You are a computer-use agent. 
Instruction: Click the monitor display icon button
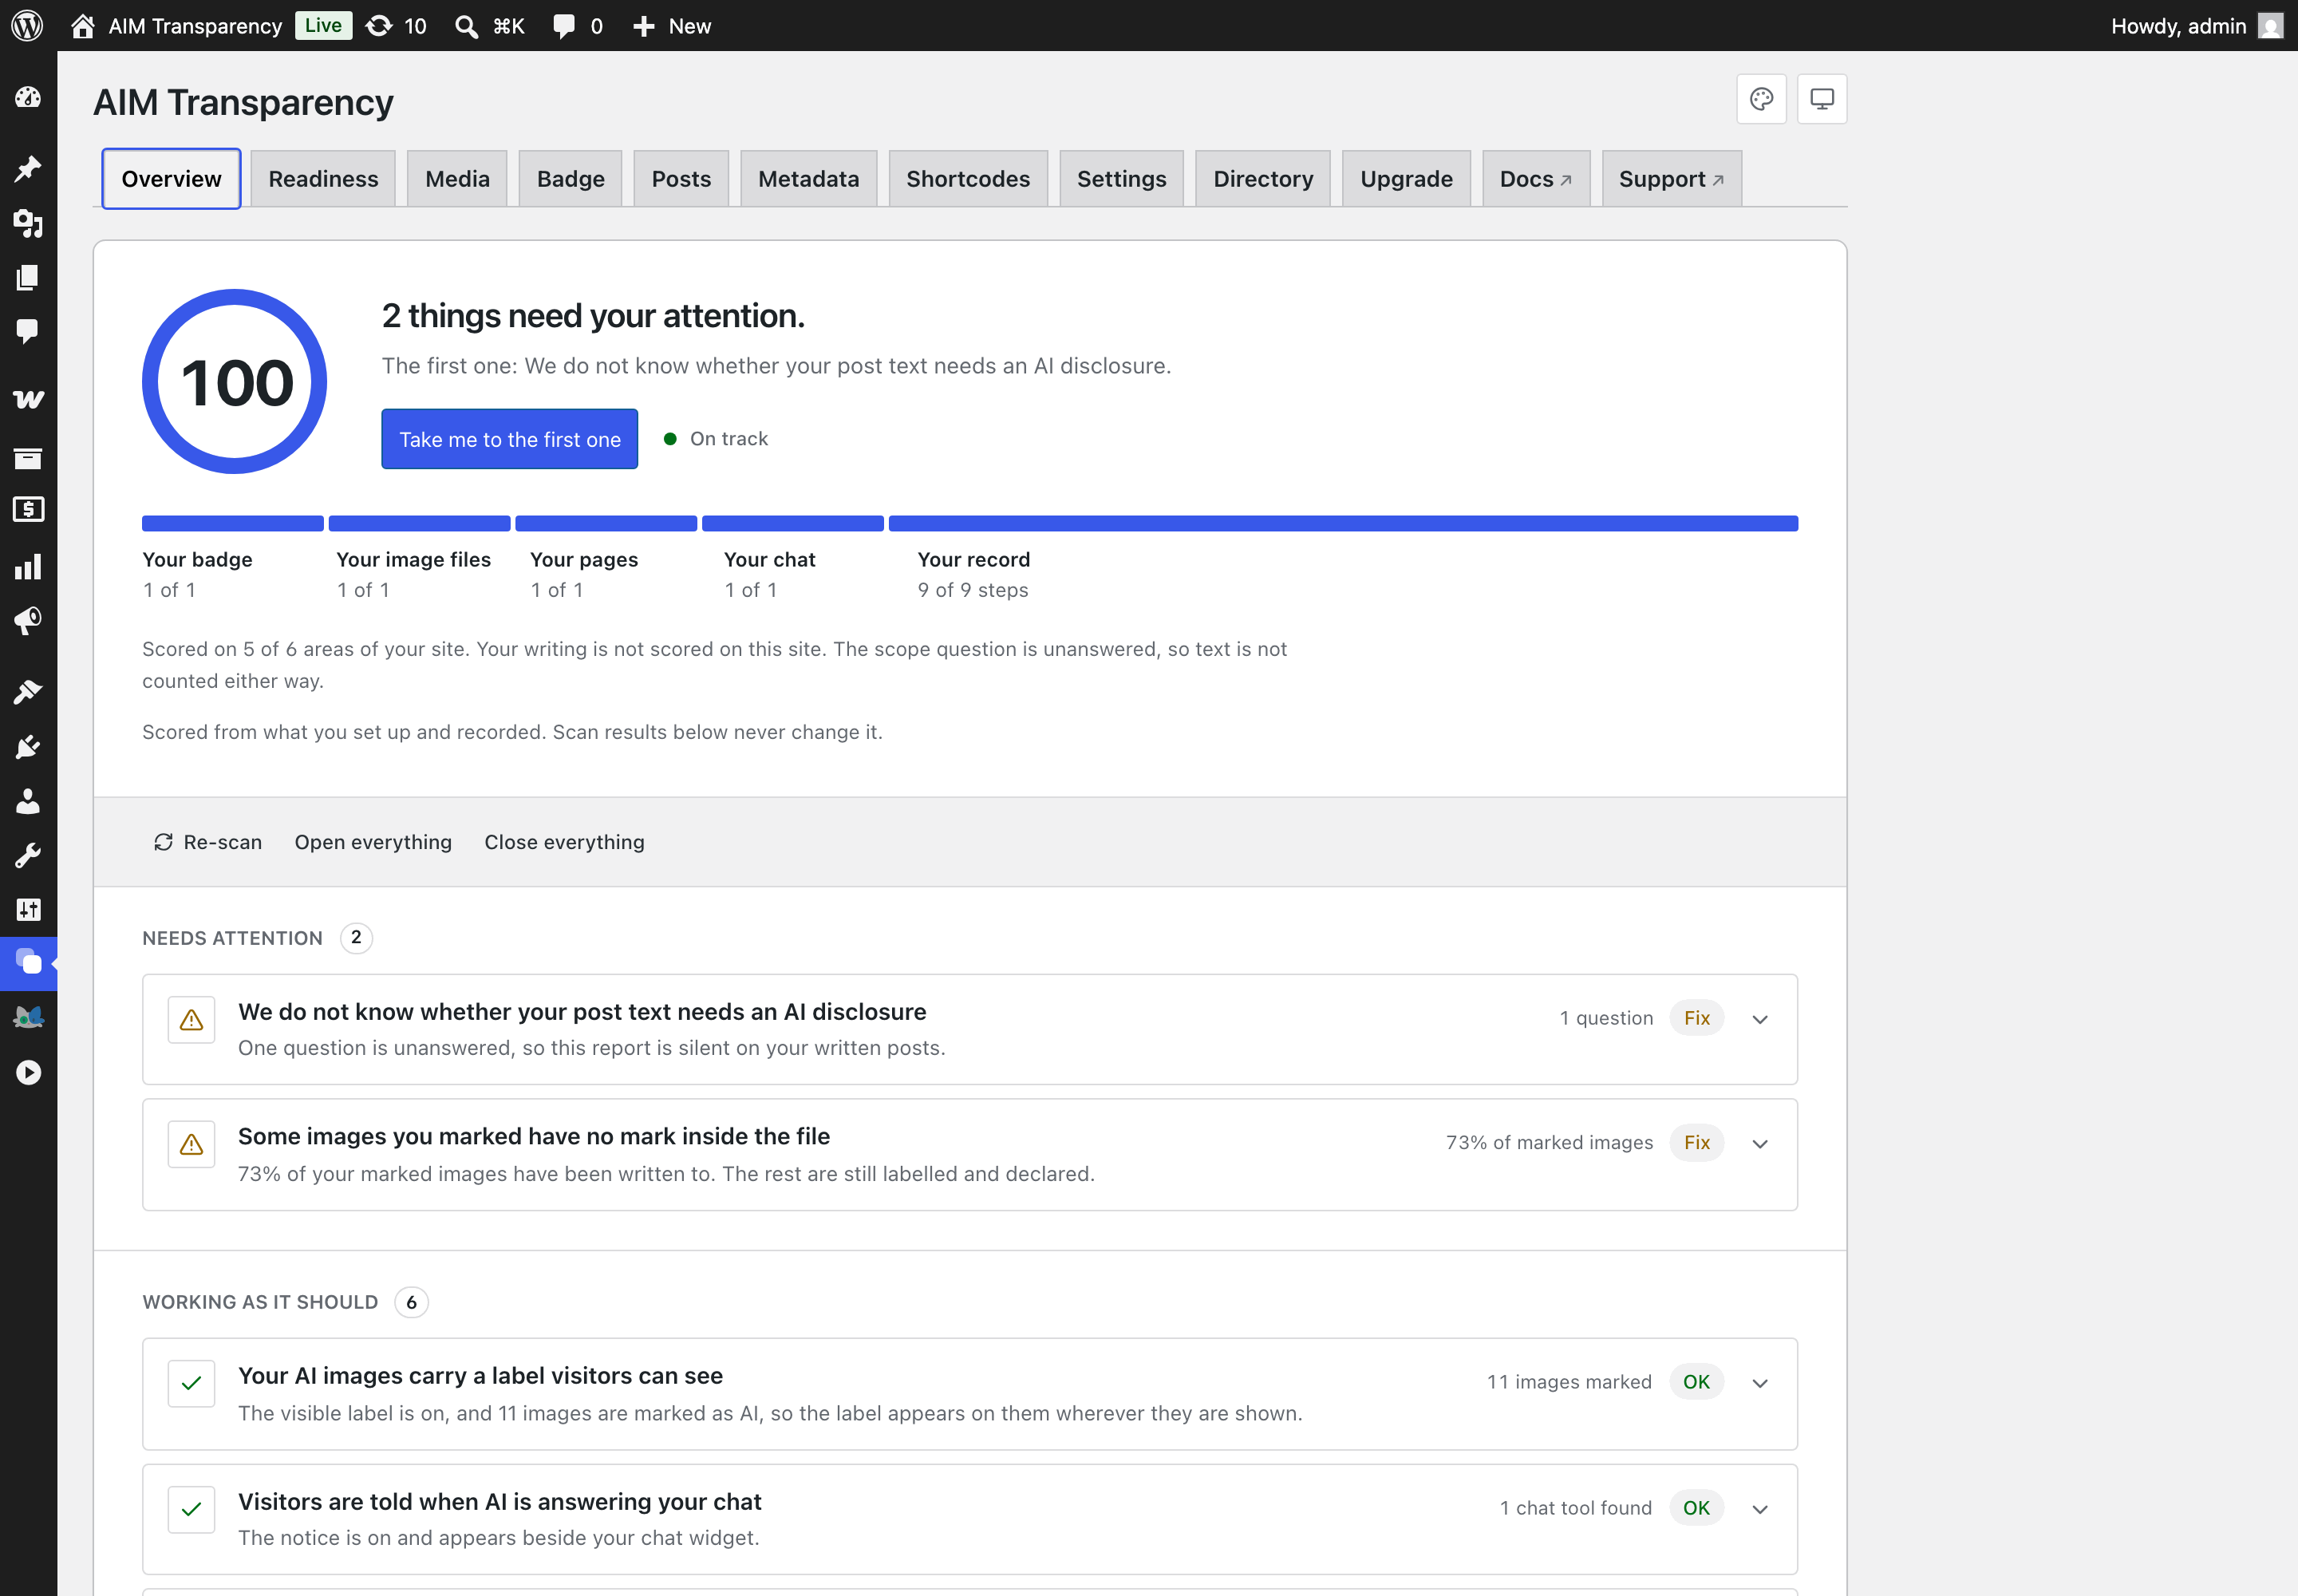point(1822,99)
